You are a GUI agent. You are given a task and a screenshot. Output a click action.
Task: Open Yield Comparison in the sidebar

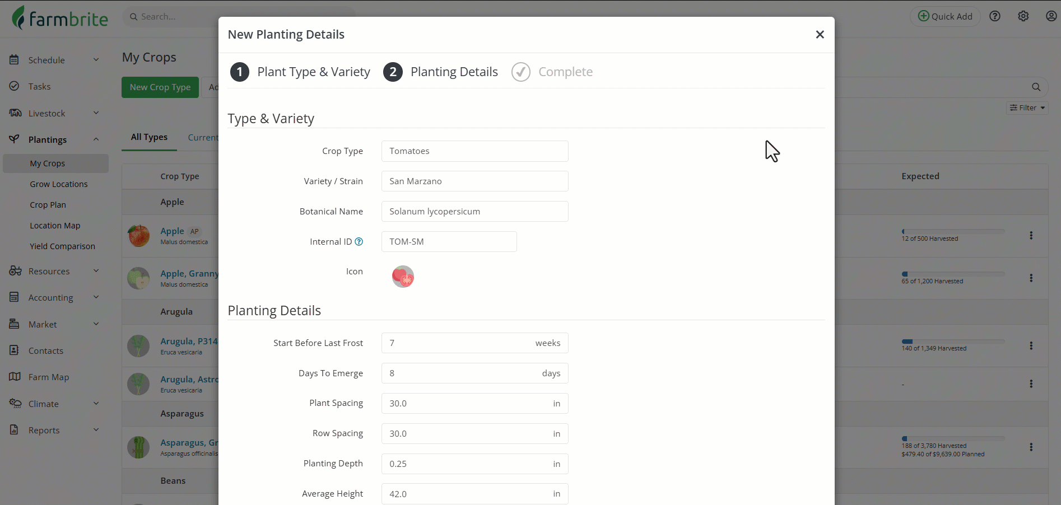pyautogui.click(x=63, y=246)
